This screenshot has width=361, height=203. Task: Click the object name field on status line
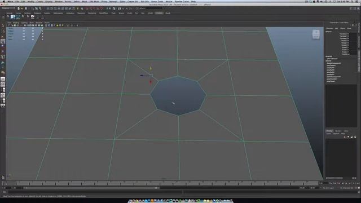point(151,8)
